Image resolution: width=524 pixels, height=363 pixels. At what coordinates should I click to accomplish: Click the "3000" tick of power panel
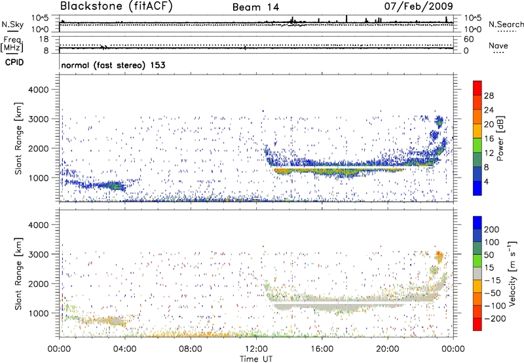[38, 119]
